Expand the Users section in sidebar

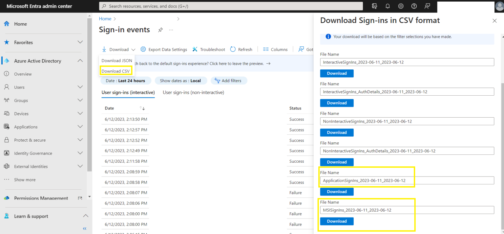(80, 87)
